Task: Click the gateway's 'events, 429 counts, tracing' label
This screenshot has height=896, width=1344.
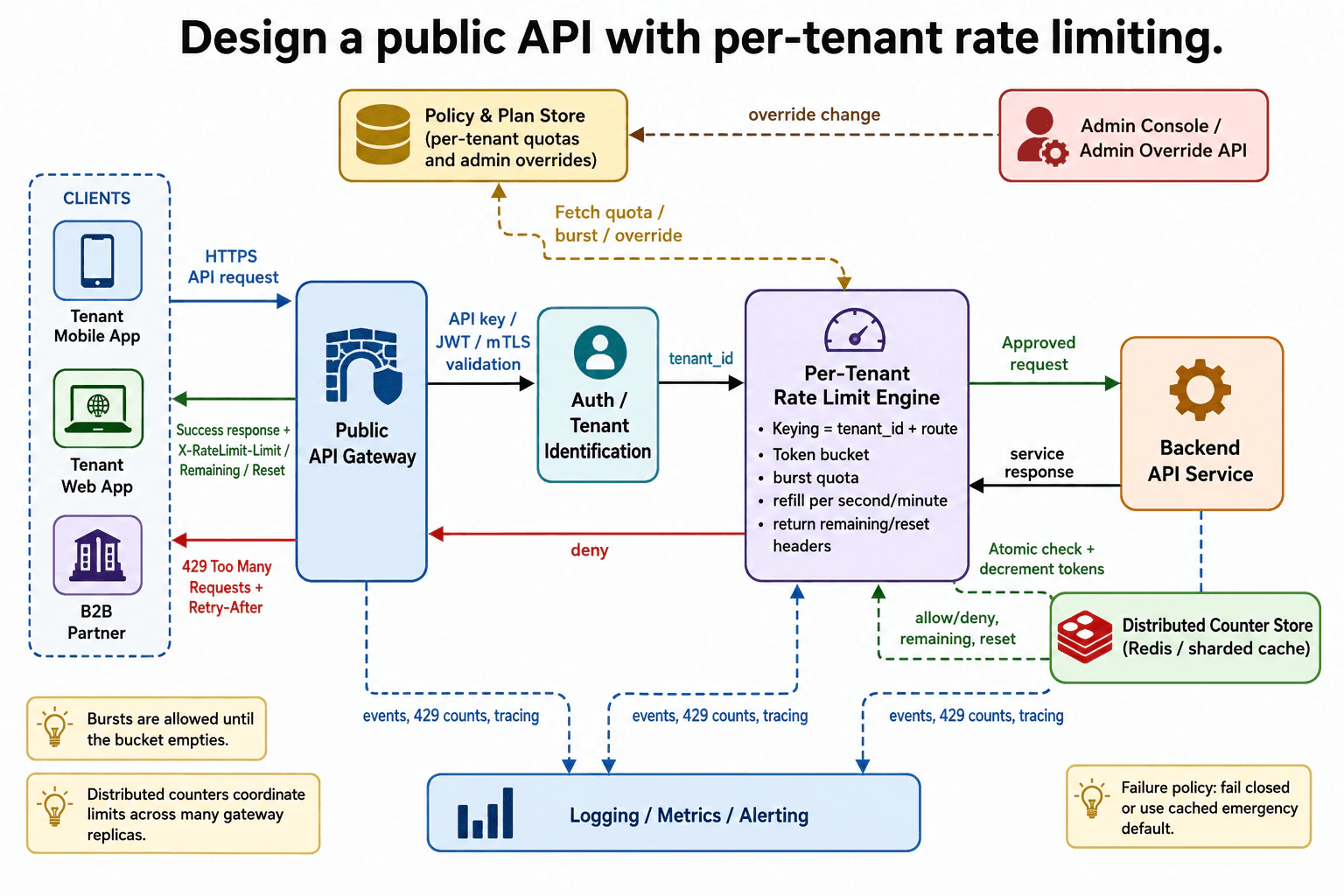Action: (x=451, y=716)
